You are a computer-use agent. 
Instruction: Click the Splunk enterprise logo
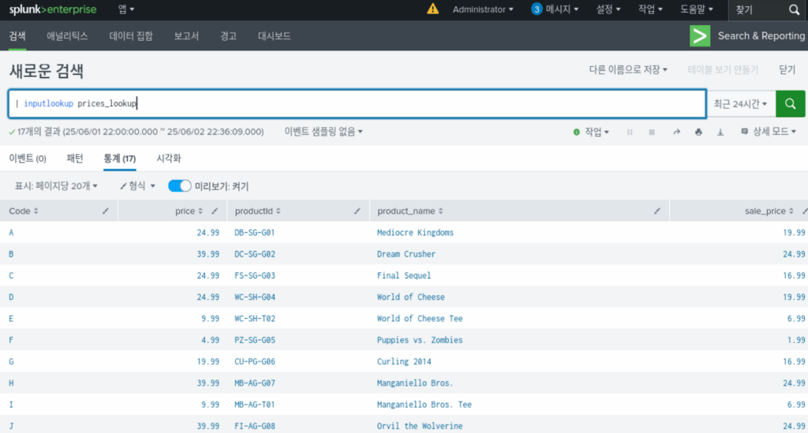click(x=53, y=9)
